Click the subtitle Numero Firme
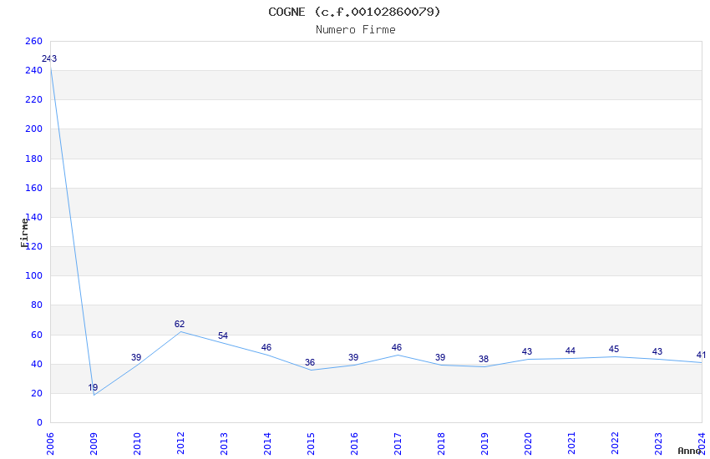 [x=356, y=30]
